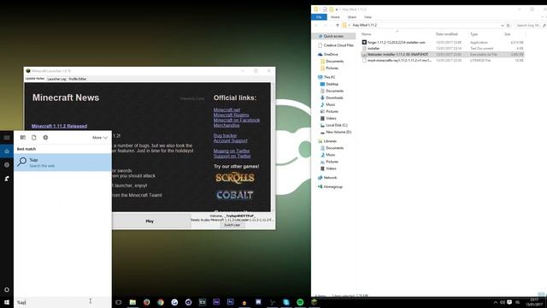
Task: Click the Play button in Minecraft Launcher
Action: (x=150, y=221)
